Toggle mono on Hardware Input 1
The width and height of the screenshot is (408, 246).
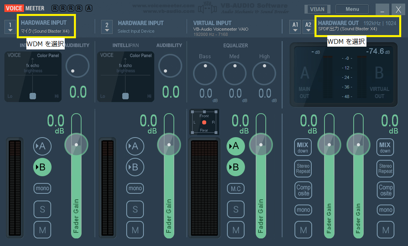pyautogui.click(x=42, y=188)
